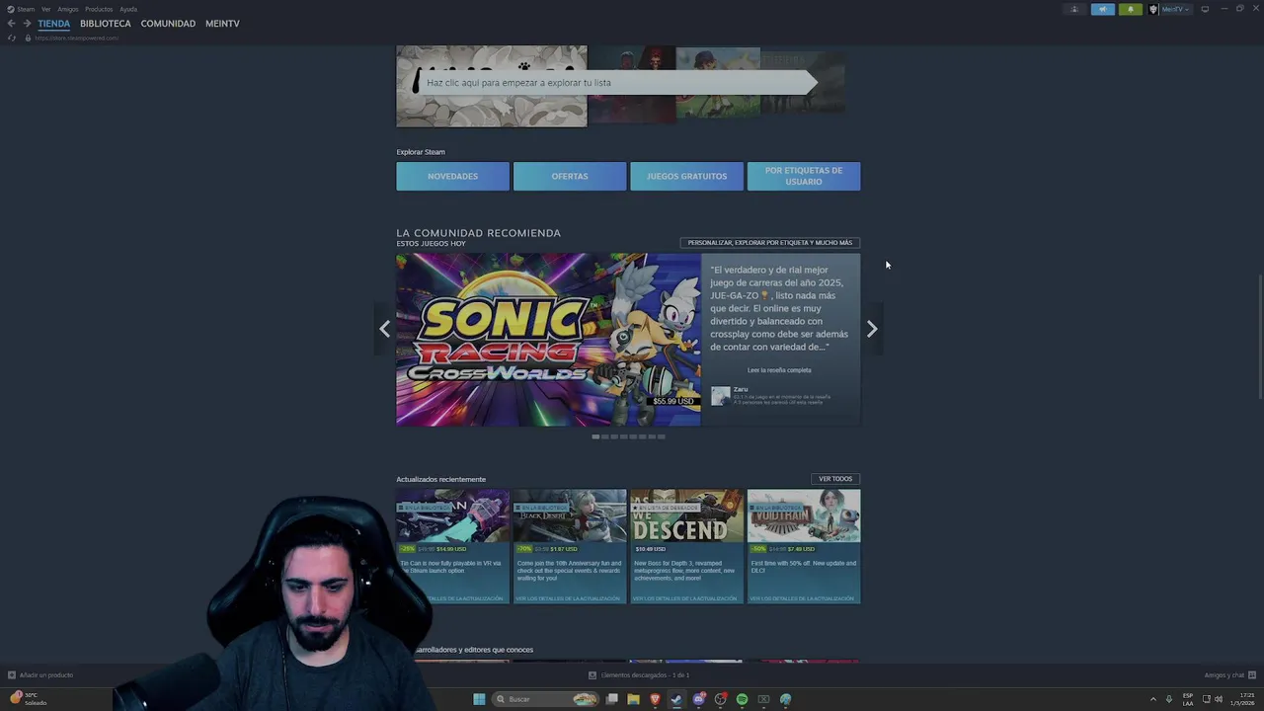Open the Xbox Game Bar taskbar icon

coord(763,699)
